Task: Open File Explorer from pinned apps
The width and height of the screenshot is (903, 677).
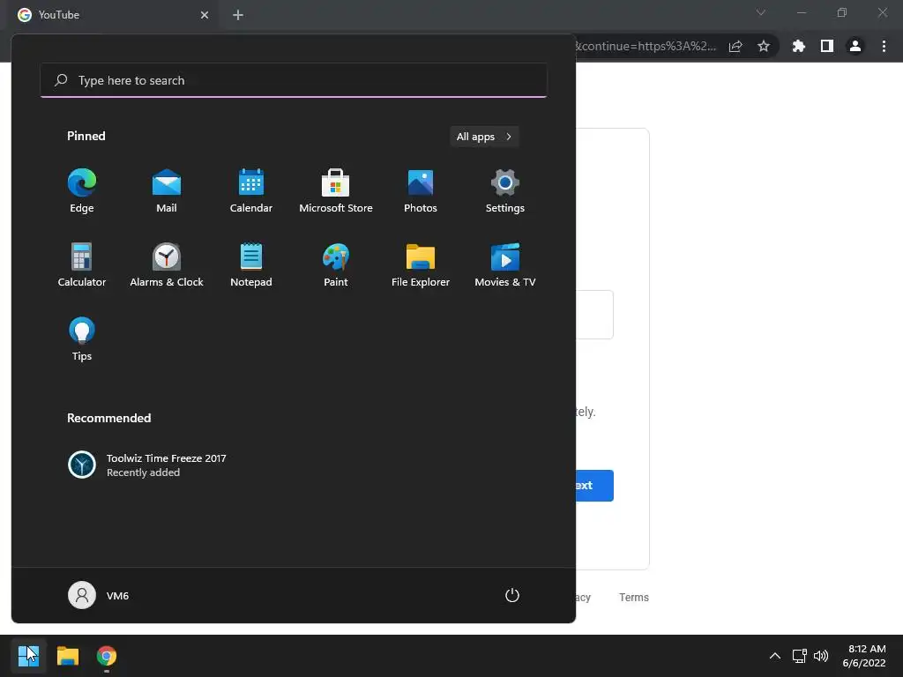Action: pyautogui.click(x=421, y=264)
